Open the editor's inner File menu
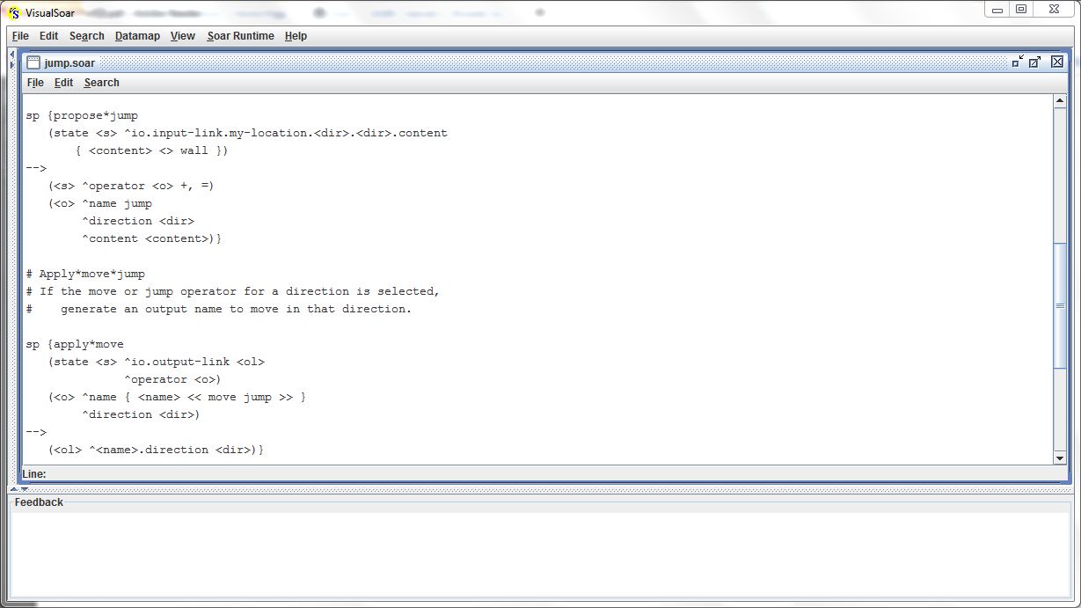Viewport: 1081px width, 608px height. [x=35, y=83]
